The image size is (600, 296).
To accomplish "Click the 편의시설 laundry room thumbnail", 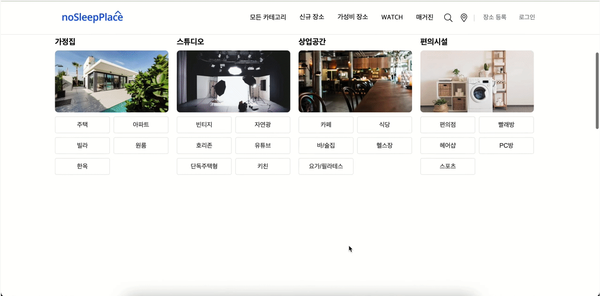I will 477,81.
